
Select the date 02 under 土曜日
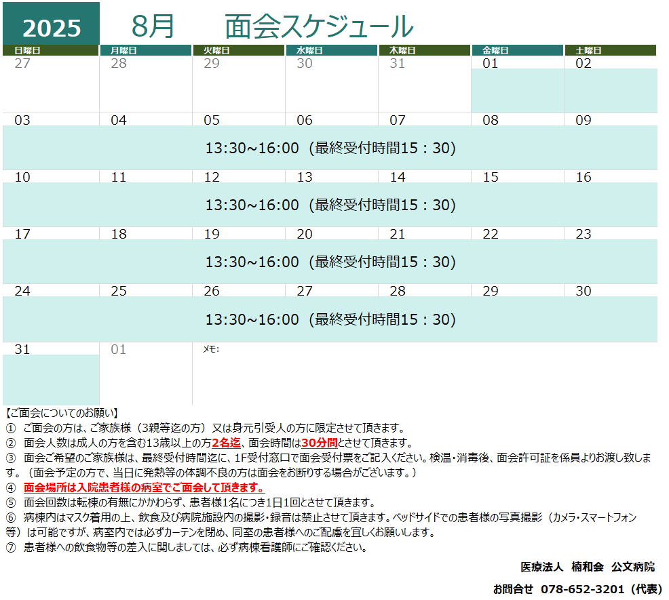tap(584, 64)
